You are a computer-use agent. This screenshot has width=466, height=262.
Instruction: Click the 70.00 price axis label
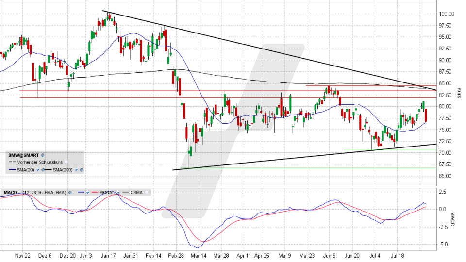(x=446, y=153)
